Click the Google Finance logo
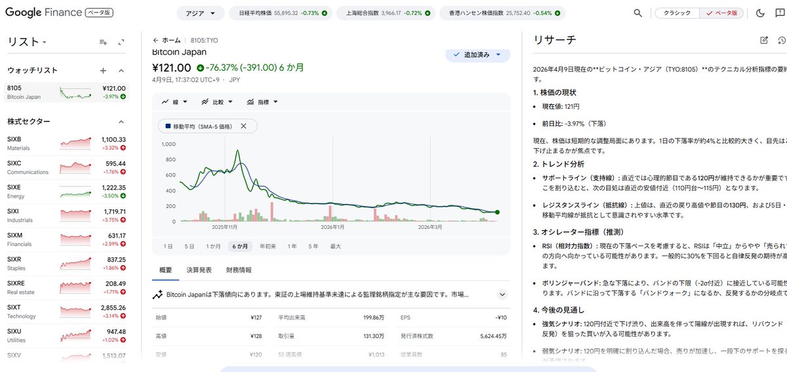Image resolution: width=787 pixels, height=372 pixels. coord(43,12)
